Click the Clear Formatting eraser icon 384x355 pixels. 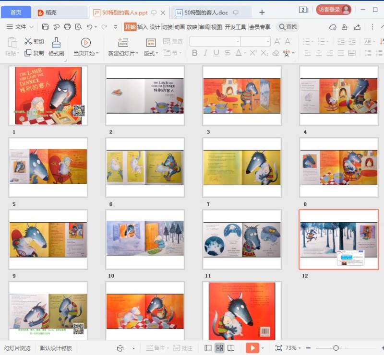coord(276,53)
